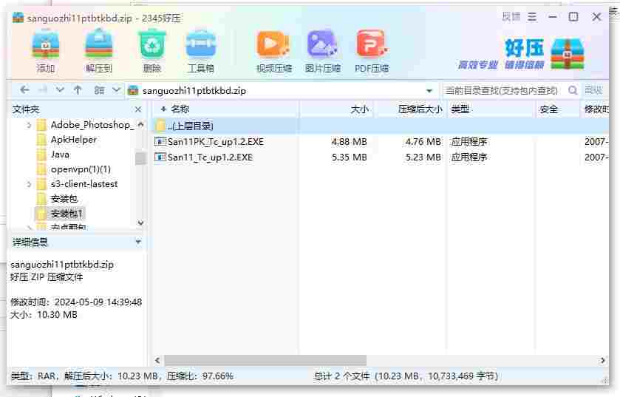
Task: Click the 反馈 feedback link
Action: coord(511,17)
